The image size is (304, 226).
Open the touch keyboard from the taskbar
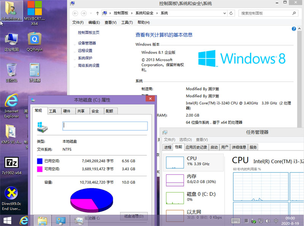(x=236, y=221)
